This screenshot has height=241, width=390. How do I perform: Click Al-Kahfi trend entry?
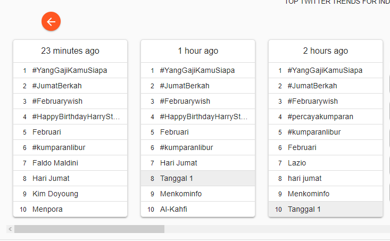pyautogui.click(x=173, y=209)
